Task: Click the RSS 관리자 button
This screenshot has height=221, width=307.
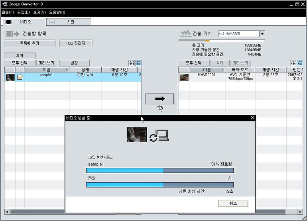Action: tap(76, 43)
